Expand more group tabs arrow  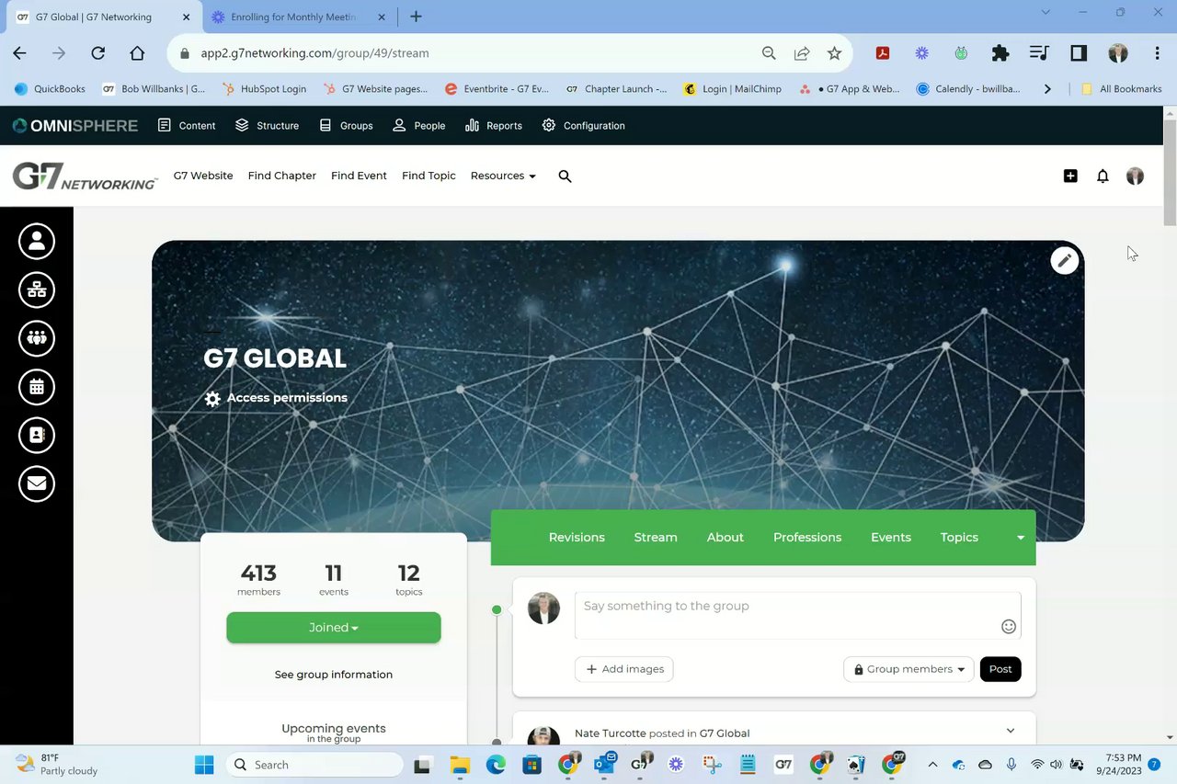click(1020, 538)
